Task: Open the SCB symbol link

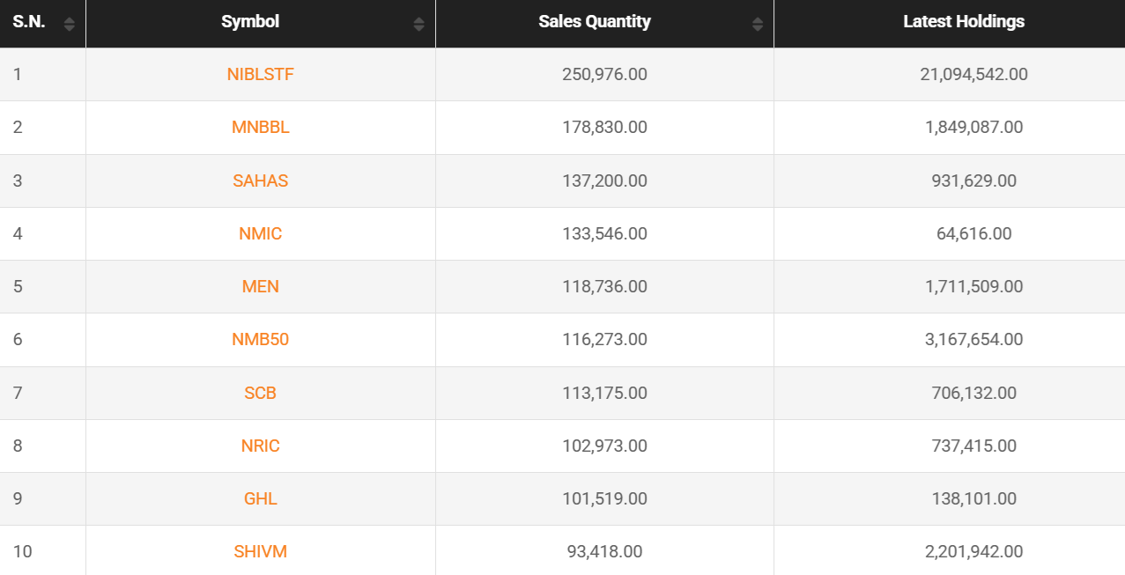Action: [x=261, y=393]
